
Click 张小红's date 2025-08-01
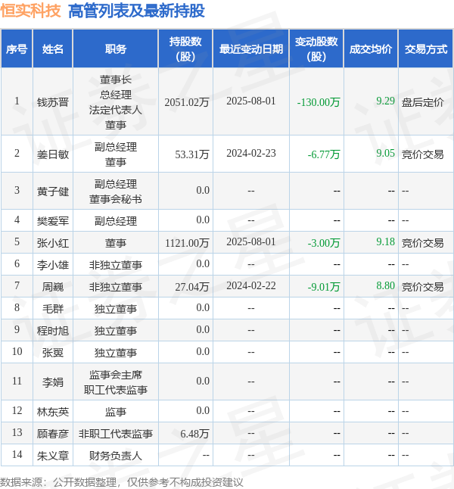(x=251, y=241)
